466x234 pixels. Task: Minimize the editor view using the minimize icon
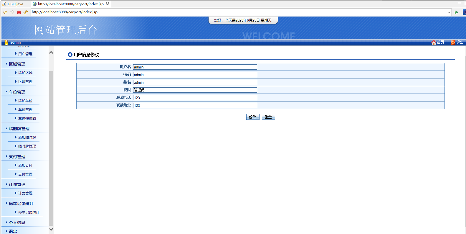tap(459, 3)
